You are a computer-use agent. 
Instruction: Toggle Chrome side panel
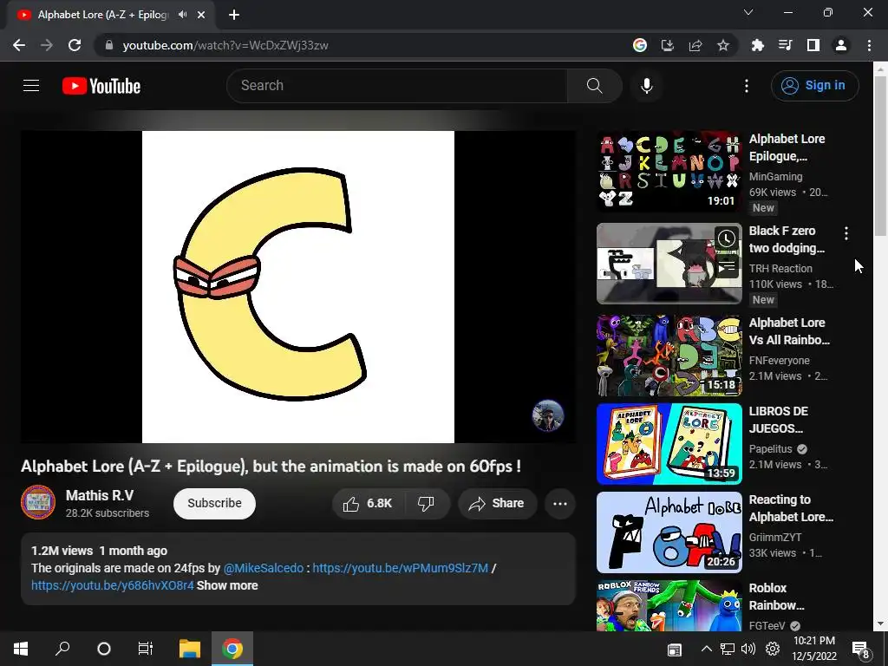813,45
